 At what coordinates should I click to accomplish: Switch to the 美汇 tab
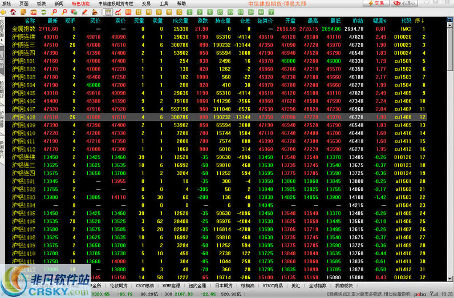pyautogui.click(x=295, y=285)
